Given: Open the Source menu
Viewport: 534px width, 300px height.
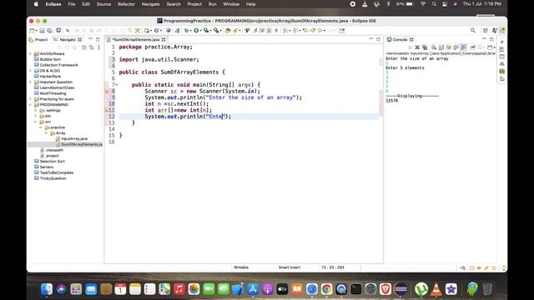Looking at the screenshot, I should (103, 4).
